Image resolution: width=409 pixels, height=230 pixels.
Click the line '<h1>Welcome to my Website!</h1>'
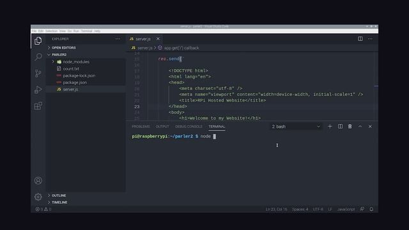click(x=220, y=118)
